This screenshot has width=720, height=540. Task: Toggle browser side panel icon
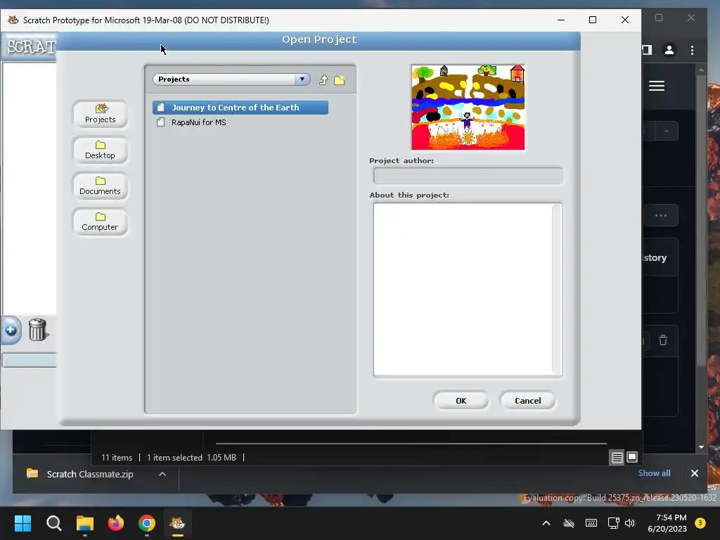click(647, 50)
